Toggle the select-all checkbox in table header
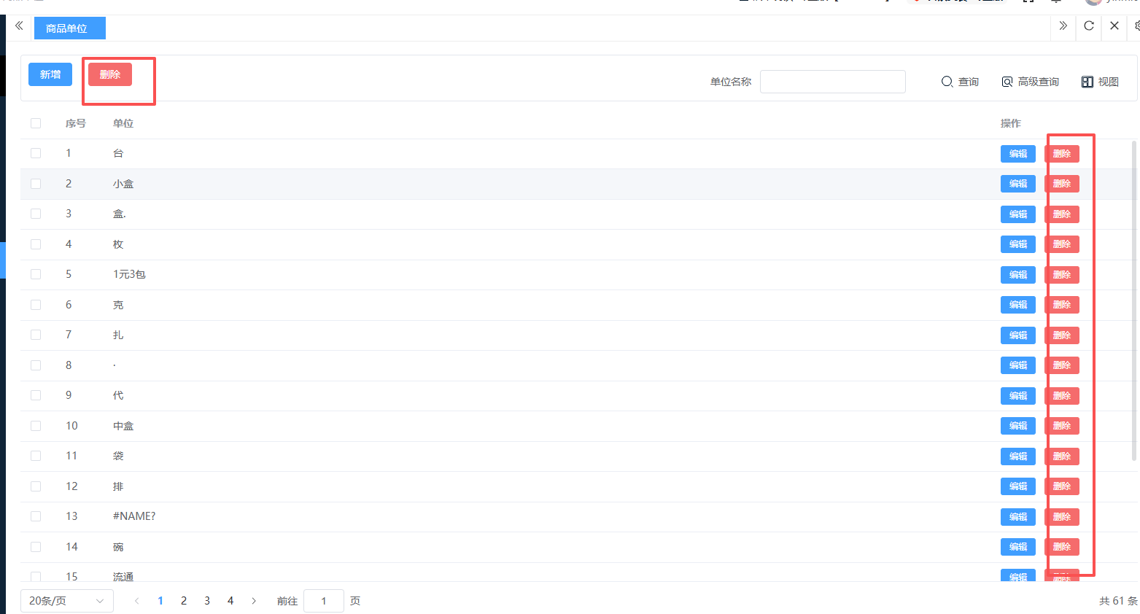 coord(36,123)
